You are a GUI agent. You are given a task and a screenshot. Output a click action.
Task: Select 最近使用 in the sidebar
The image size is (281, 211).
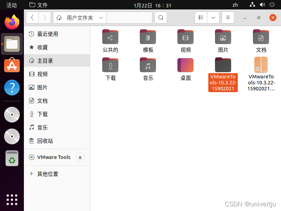(x=57, y=34)
